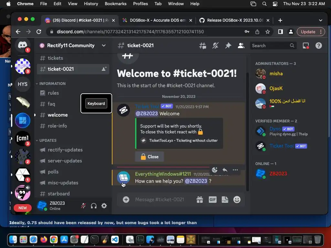Open the File menu
Image resolution: width=331 pixels, height=248 pixels.
[x=44, y=4]
